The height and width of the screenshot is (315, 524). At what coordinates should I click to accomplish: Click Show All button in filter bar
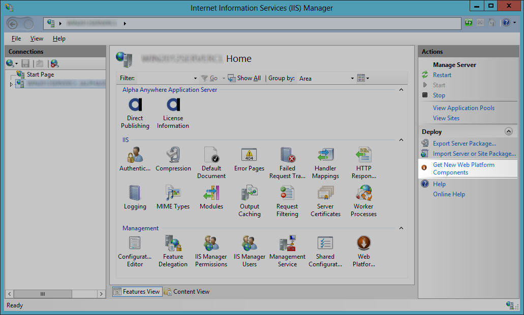(x=244, y=78)
